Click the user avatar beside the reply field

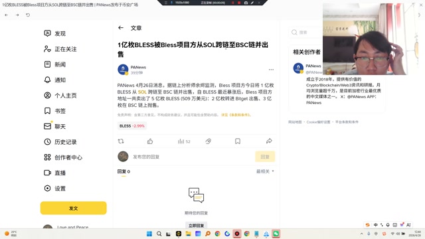(123, 157)
